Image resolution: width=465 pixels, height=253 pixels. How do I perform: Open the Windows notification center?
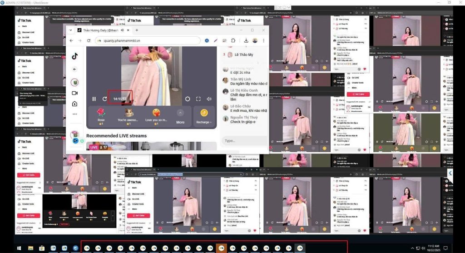[445, 248]
